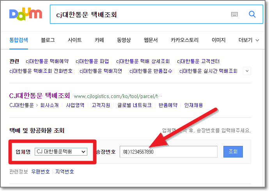The width and height of the screenshot is (269, 191).
Task: Open the virtual keyboard icon in search box
Action: click(x=234, y=14)
